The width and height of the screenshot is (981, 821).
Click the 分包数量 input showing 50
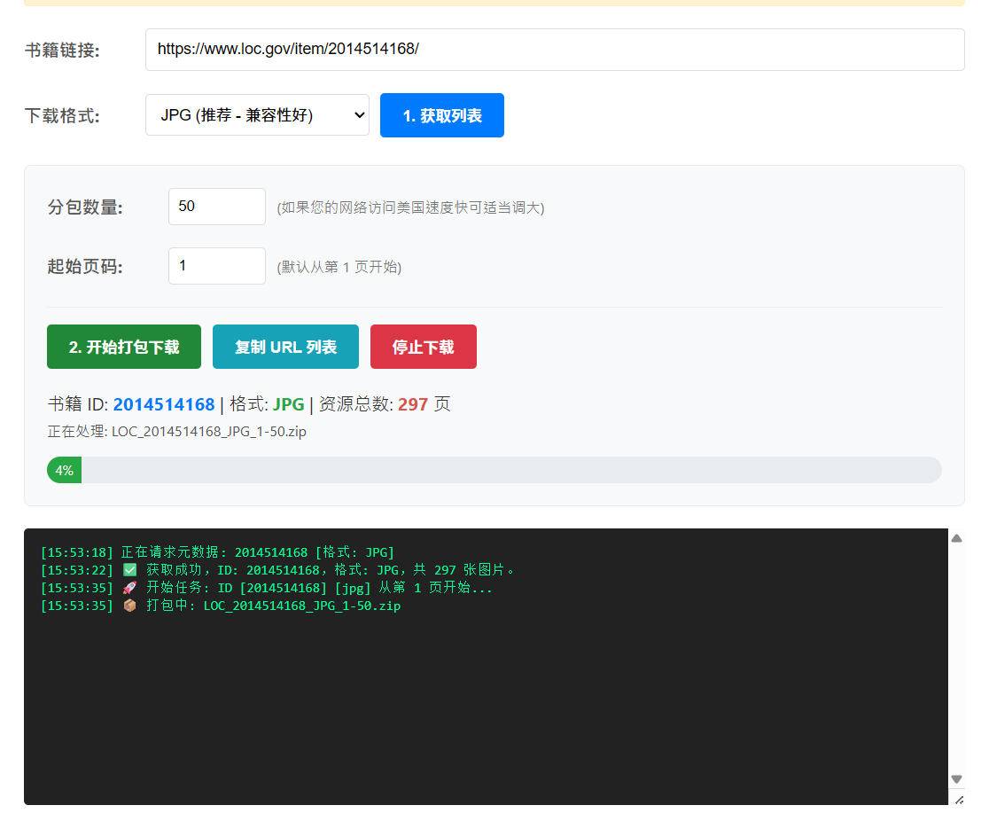[x=216, y=207]
